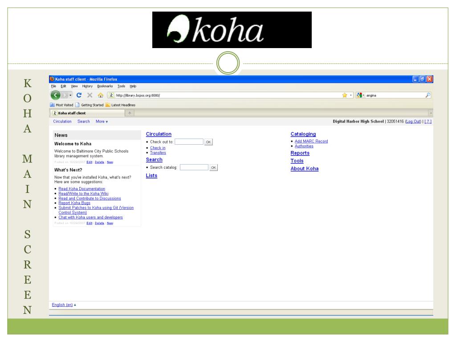
Task: Open a new tab with the plus button
Action: [130, 113]
